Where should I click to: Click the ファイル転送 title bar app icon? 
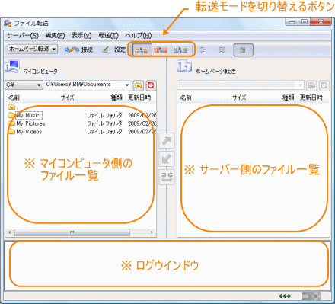(8, 24)
